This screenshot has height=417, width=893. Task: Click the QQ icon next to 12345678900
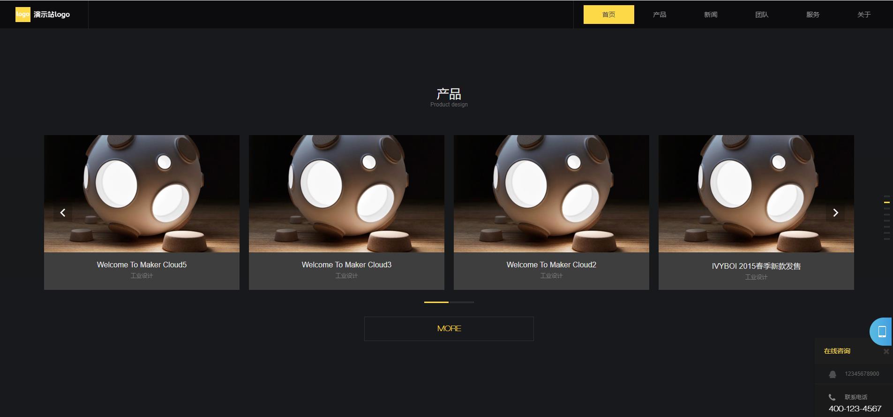pos(833,374)
